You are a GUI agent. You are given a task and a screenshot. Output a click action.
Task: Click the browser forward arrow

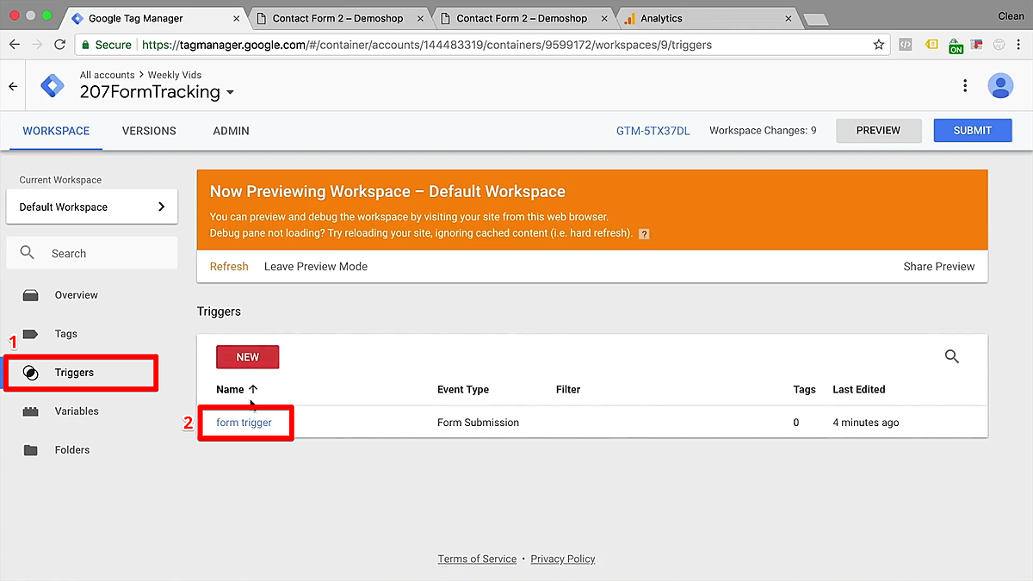pyautogui.click(x=37, y=44)
